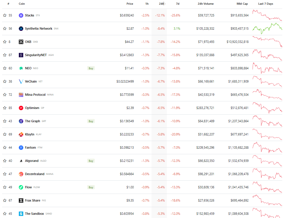Click Synthetix 7d change 3.1%
The width and height of the screenshot is (289, 218).
tap(177, 28)
